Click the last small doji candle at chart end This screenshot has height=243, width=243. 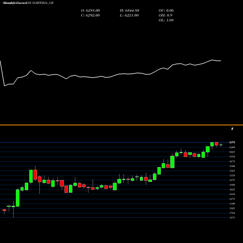tap(221, 145)
